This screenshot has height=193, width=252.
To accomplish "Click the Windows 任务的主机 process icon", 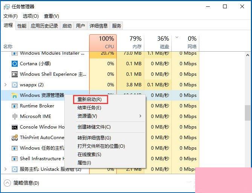I will click(15, 148).
